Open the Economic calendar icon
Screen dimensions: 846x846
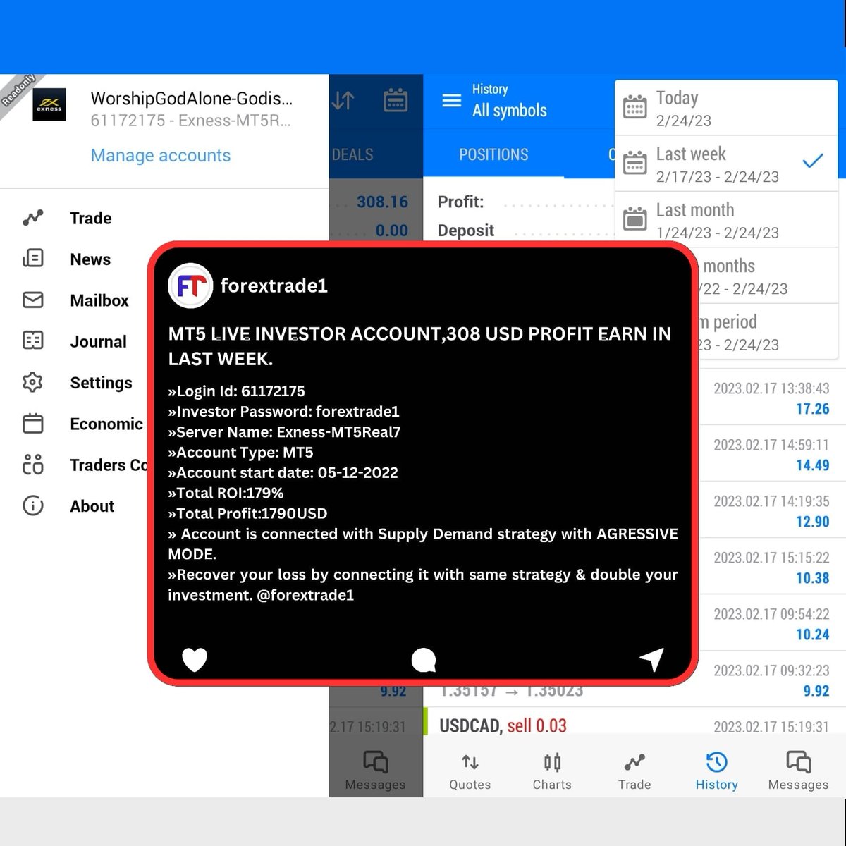pyautogui.click(x=32, y=424)
